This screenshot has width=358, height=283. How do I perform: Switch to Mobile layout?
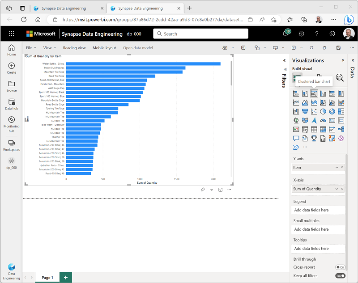click(104, 48)
